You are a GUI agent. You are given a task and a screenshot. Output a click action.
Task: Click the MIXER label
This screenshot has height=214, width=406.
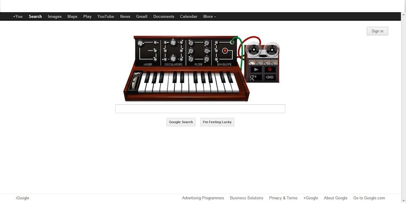click(x=147, y=64)
